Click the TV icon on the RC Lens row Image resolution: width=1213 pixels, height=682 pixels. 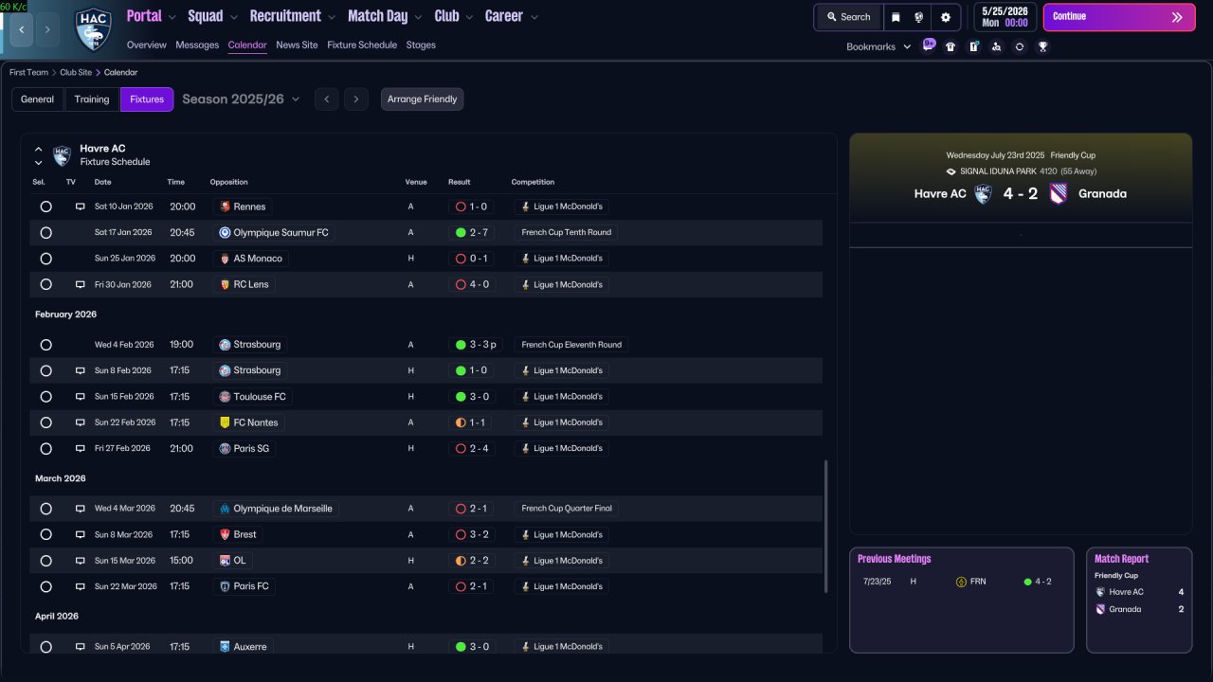point(81,284)
